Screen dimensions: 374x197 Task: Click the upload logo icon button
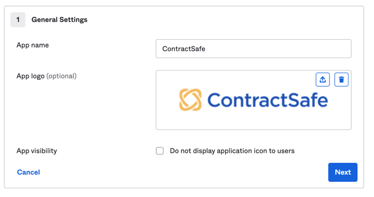322,80
